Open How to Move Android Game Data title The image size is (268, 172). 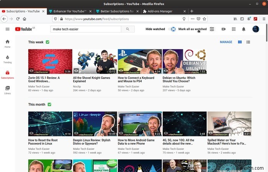point(136,142)
